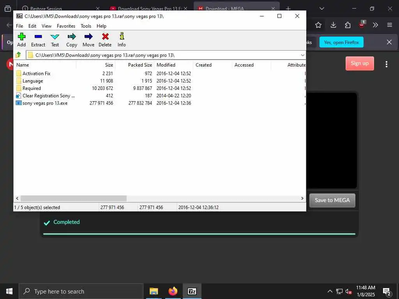Run the Test archive tool
399x299 pixels.
click(x=55, y=37)
